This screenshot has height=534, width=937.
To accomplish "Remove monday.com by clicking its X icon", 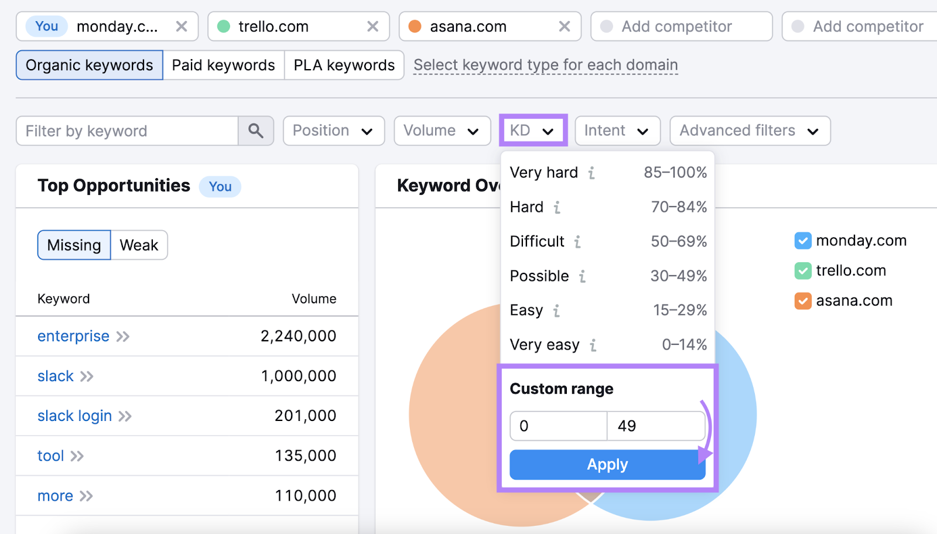I will (182, 26).
